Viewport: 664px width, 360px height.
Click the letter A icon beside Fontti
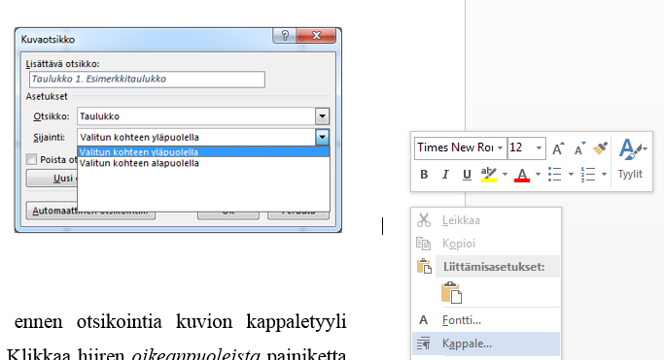tap(424, 320)
